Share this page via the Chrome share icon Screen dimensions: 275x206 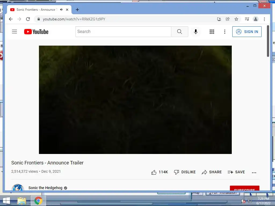(x=228, y=19)
